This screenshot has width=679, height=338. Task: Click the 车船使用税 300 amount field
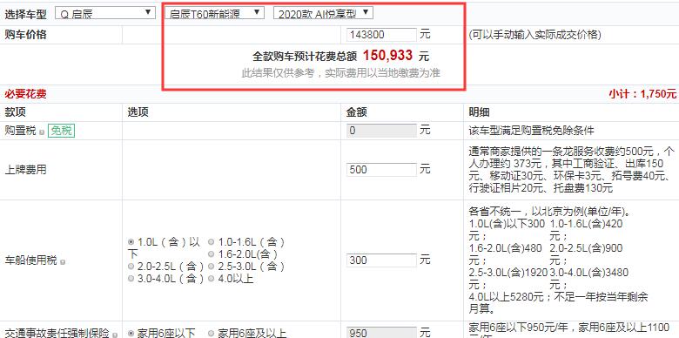(381, 260)
